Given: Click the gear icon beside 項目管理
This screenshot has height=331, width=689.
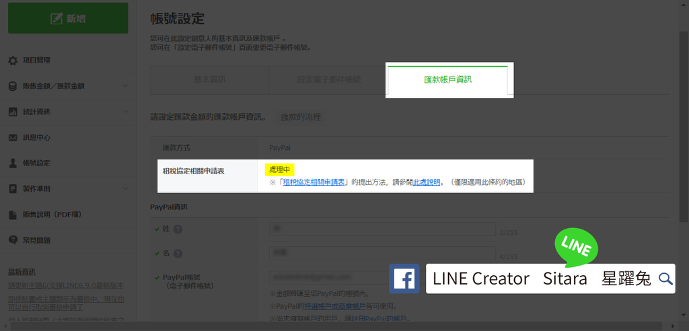Looking at the screenshot, I should point(13,61).
